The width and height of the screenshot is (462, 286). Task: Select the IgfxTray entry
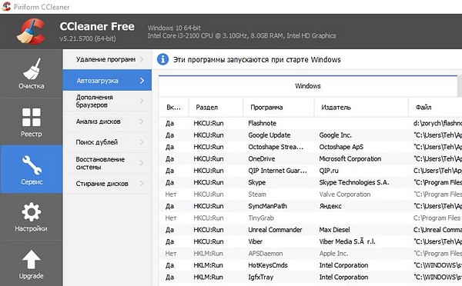coord(310,278)
